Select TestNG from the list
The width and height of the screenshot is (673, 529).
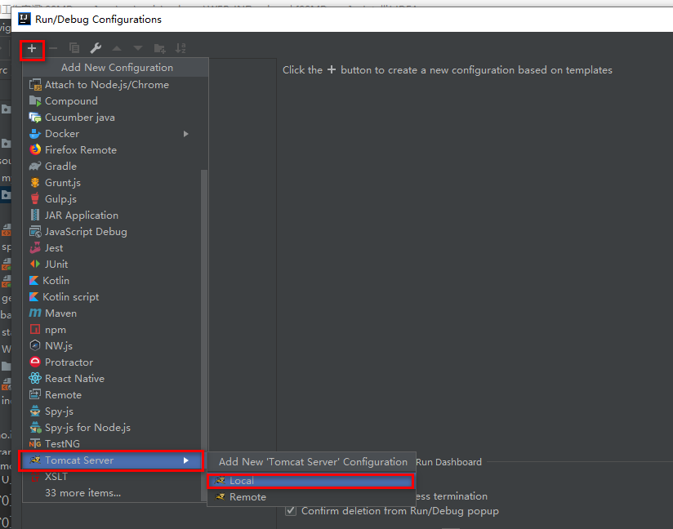pos(113,444)
